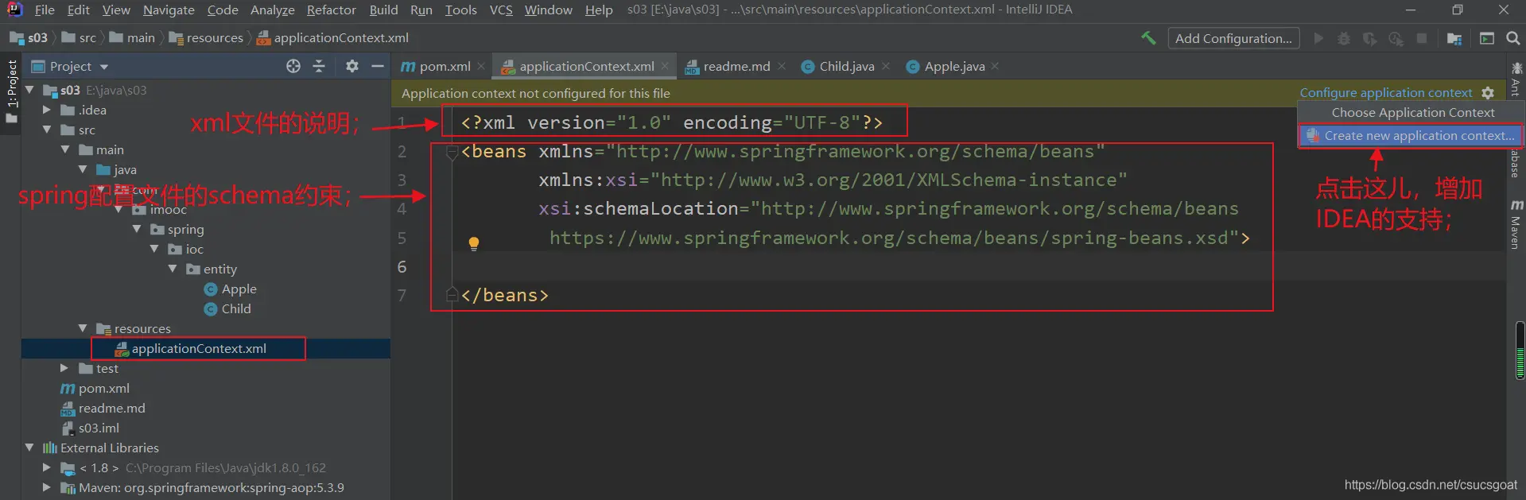Click the Profiler run icon
1526x500 pixels.
1396,38
